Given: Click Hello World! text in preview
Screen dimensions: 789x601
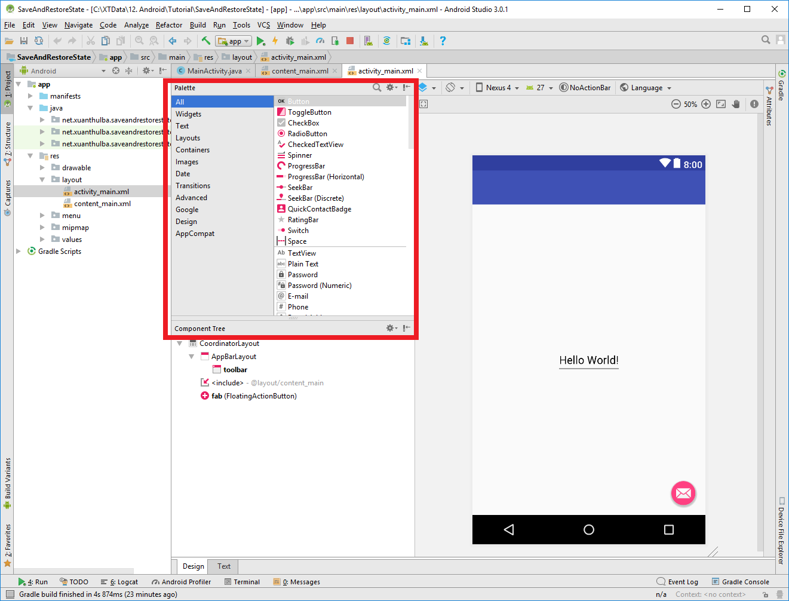Looking at the screenshot, I should pos(589,360).
